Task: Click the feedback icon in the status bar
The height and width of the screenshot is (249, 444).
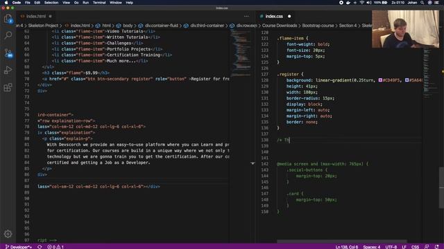Action: (x=427, y=247)
